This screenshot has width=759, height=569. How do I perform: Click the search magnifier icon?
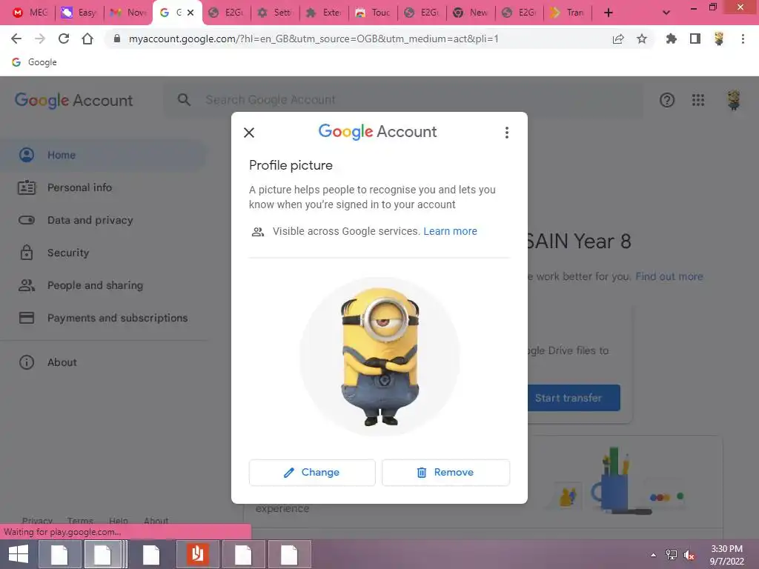[x=184, y=100]
